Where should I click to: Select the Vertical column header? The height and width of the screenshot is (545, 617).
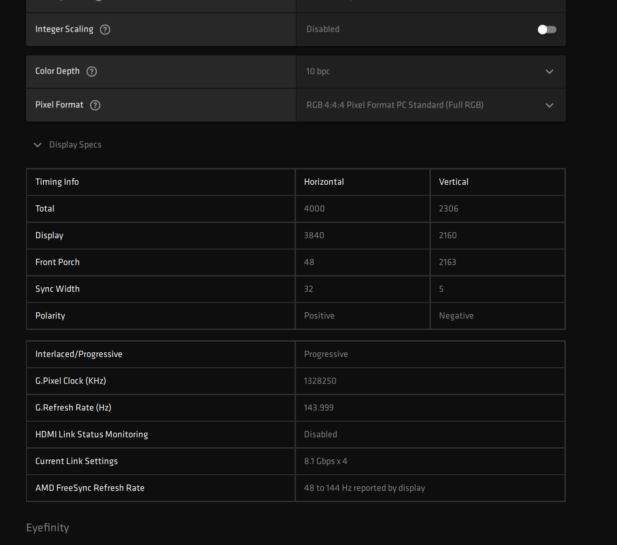(x=454, y=182)
